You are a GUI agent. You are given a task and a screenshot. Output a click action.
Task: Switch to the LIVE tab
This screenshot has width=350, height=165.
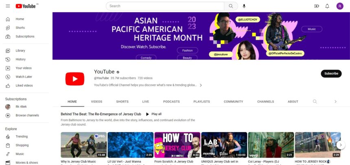point(146,102)
